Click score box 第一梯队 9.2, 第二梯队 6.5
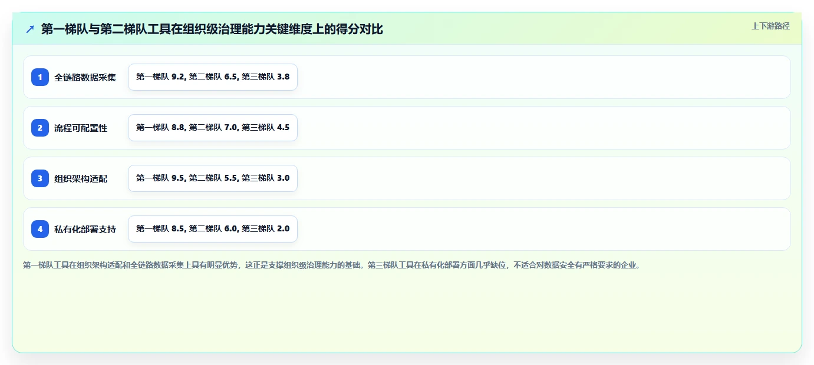Image resolution: width=814 pixels, height=365 pixels. pos(213,77)
